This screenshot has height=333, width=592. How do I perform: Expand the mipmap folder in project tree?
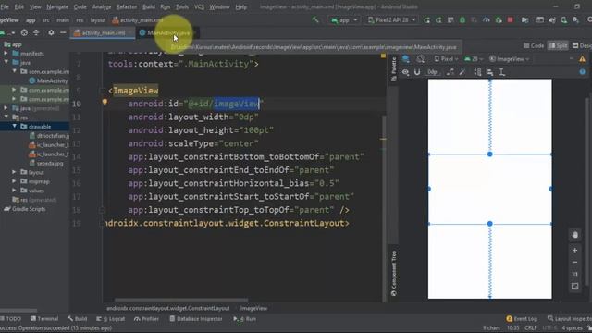click(x=15, y=181)
